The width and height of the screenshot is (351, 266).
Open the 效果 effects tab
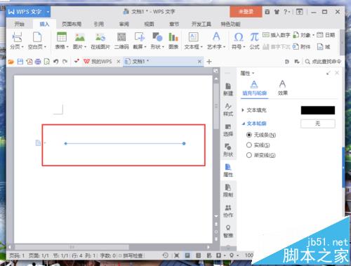pos(282,88)
